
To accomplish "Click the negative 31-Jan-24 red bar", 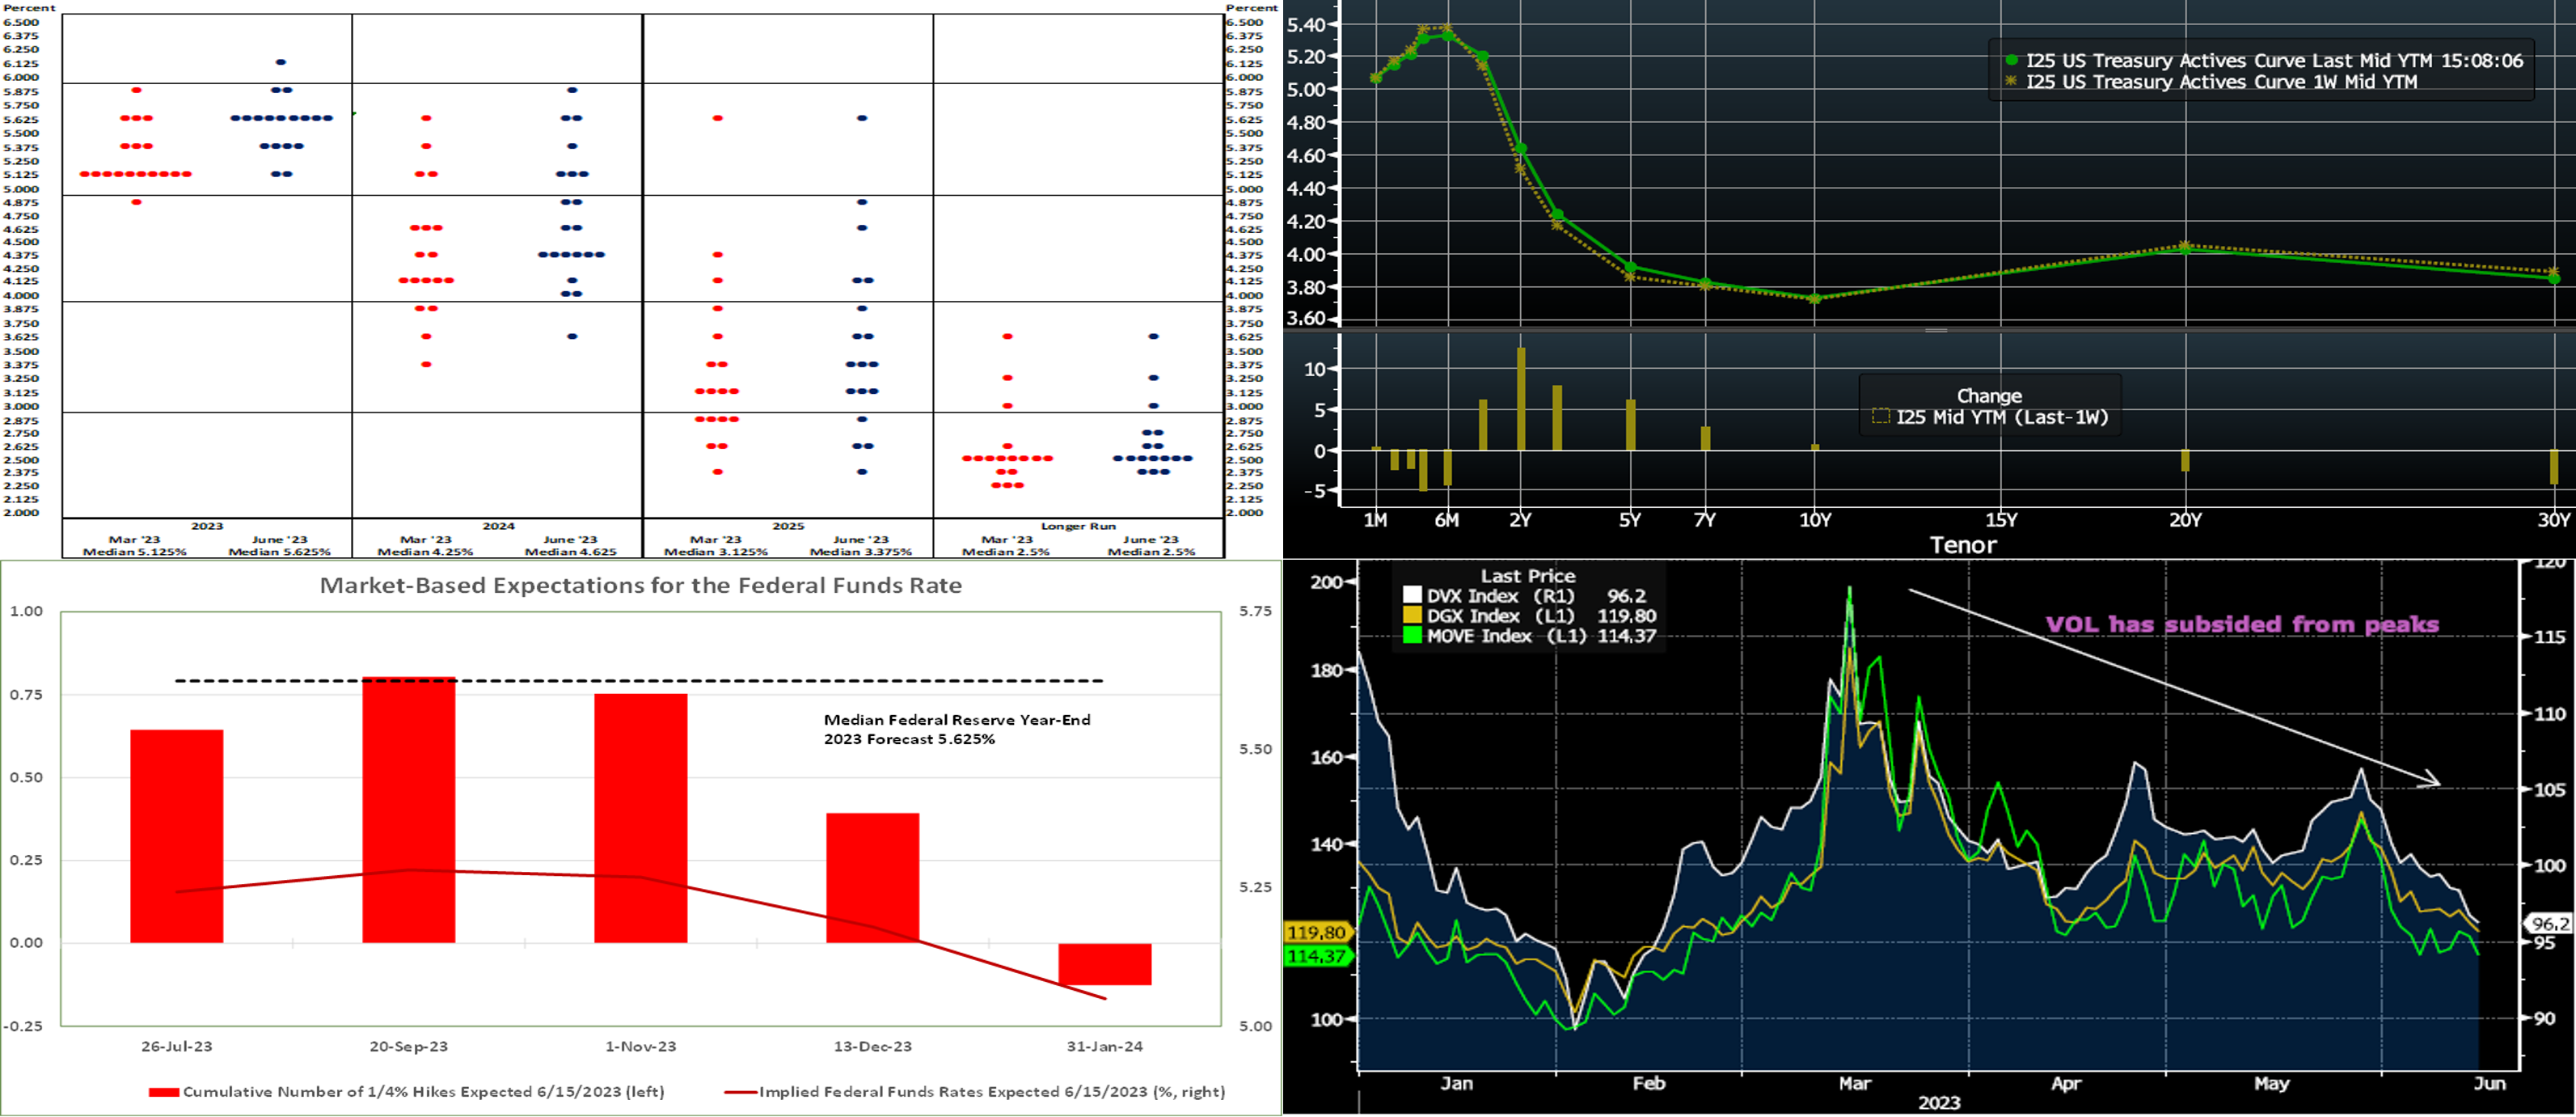I will pos(1104,964).
